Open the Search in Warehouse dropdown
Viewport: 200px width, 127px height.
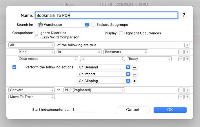[x=62, y=25]
